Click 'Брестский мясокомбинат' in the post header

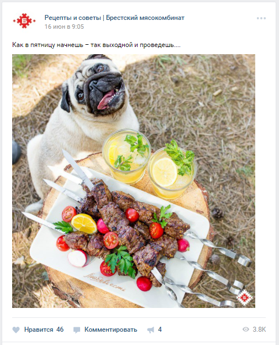click(145, 18)
